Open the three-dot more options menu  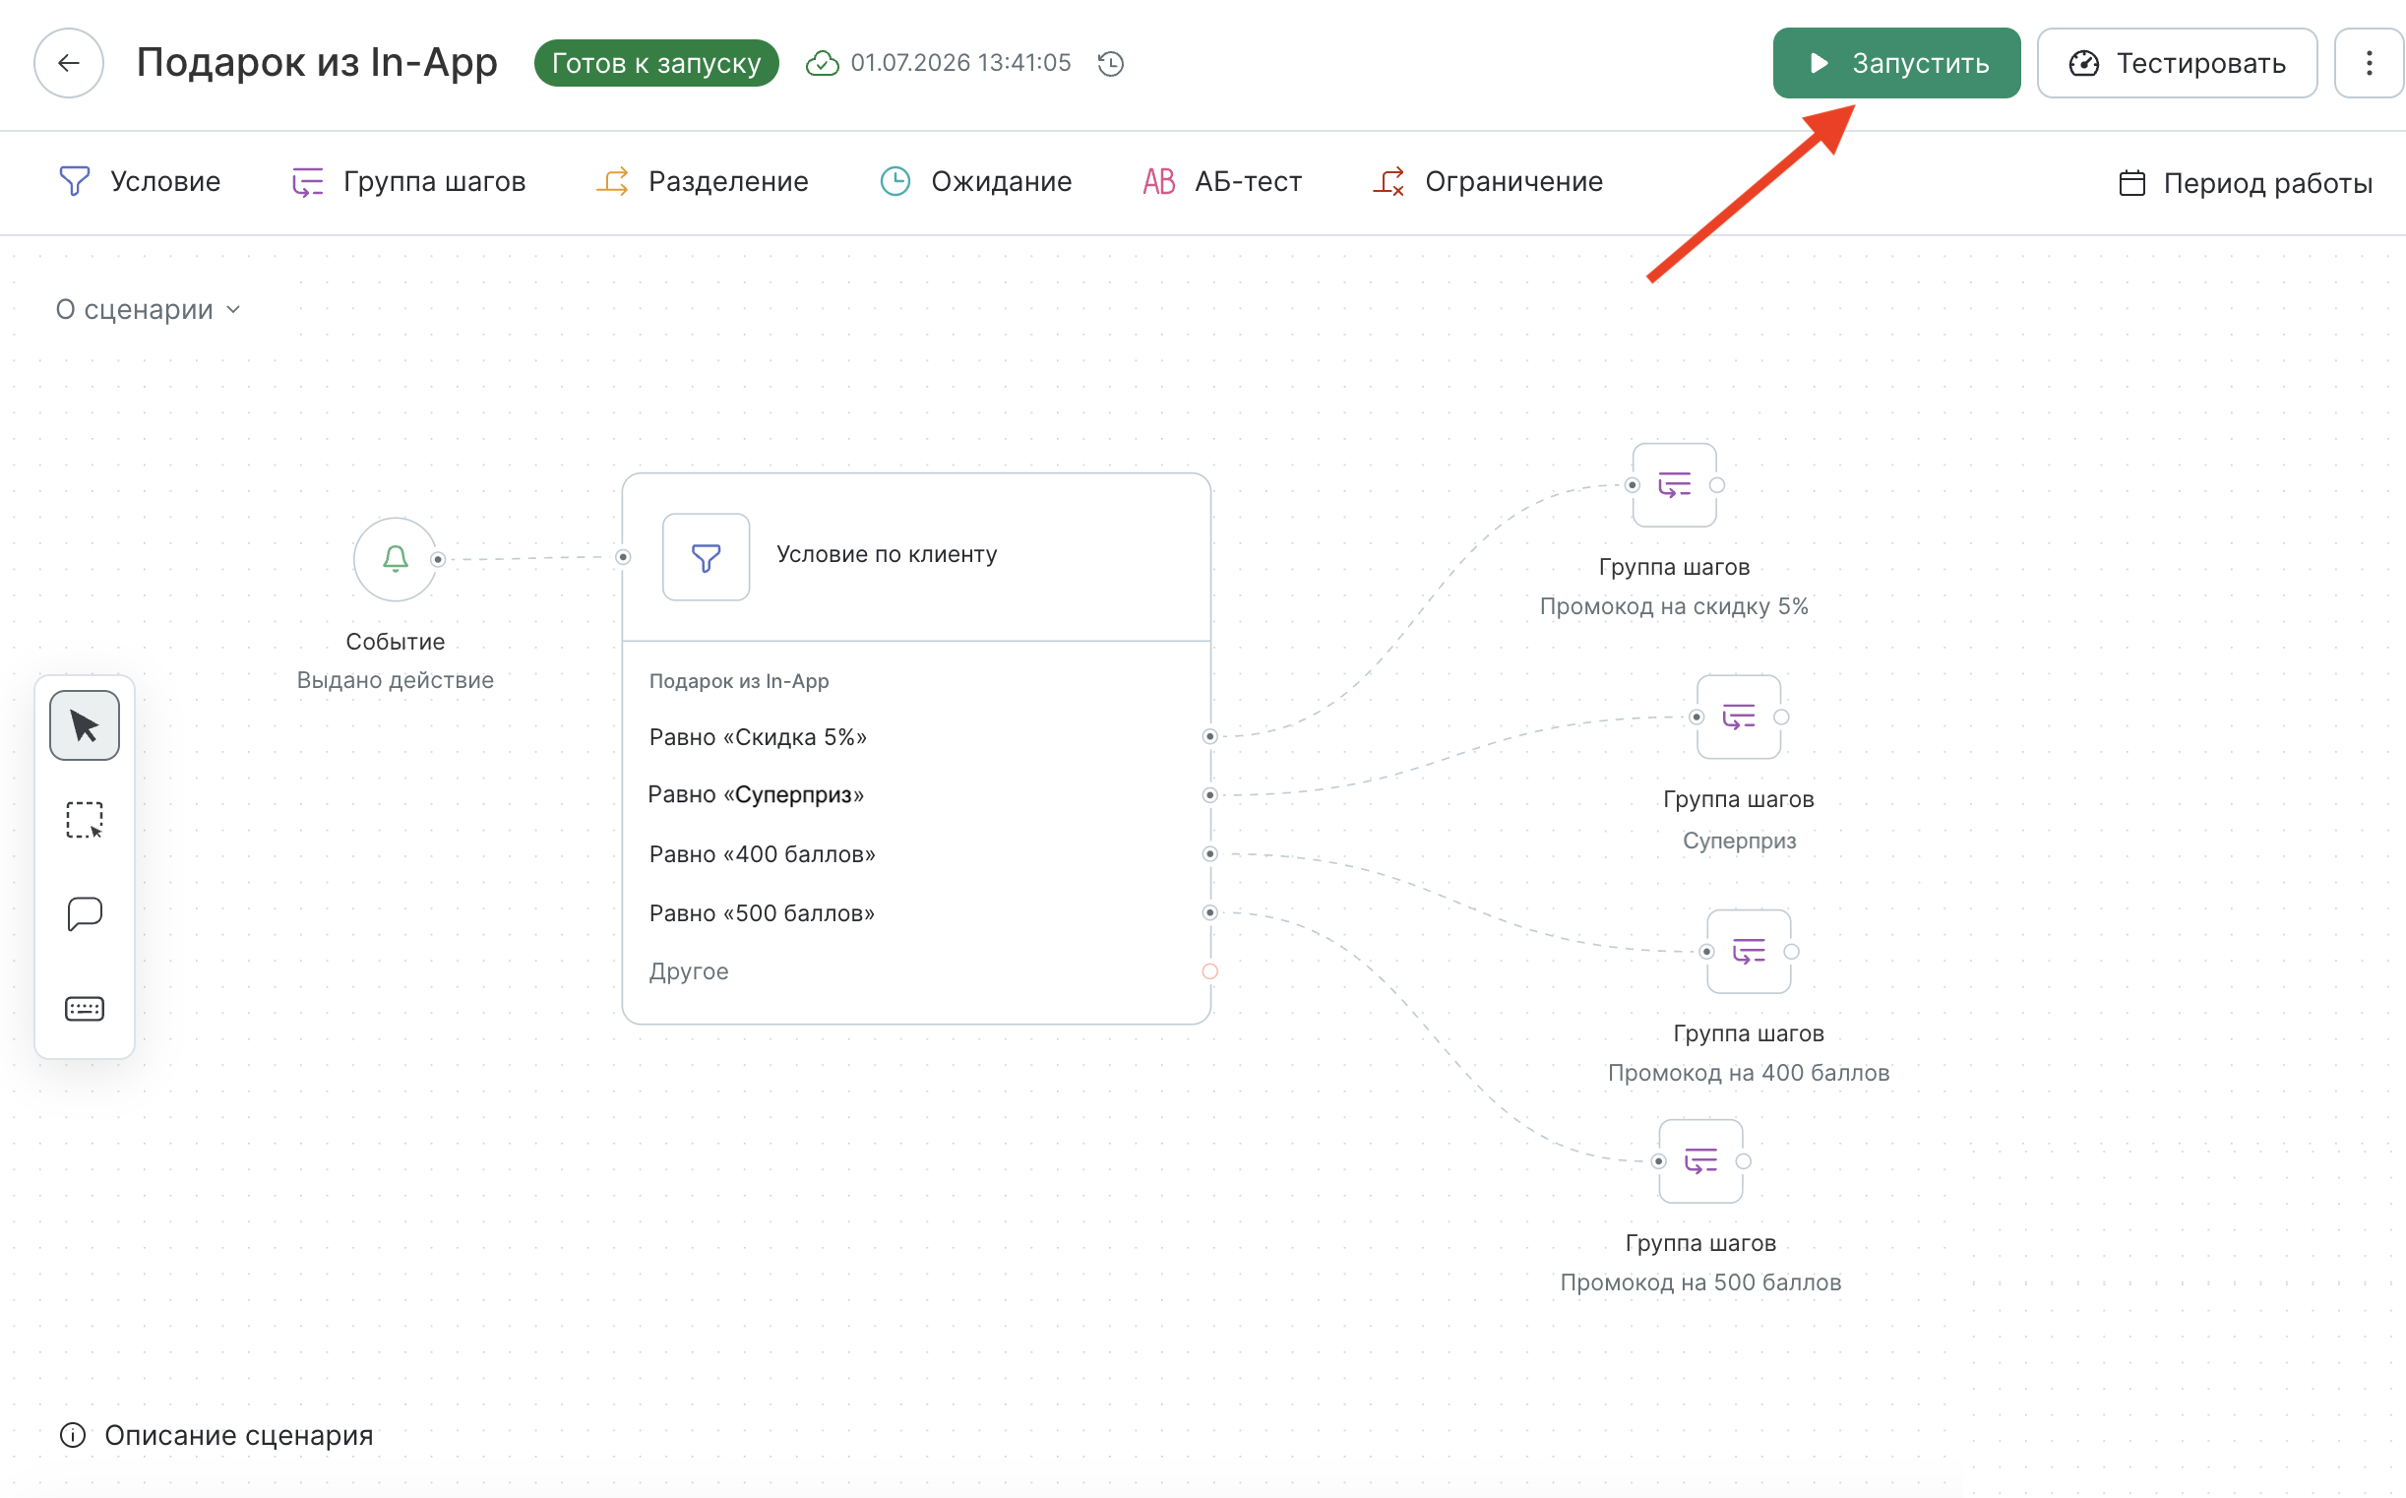pos(2369,63)
